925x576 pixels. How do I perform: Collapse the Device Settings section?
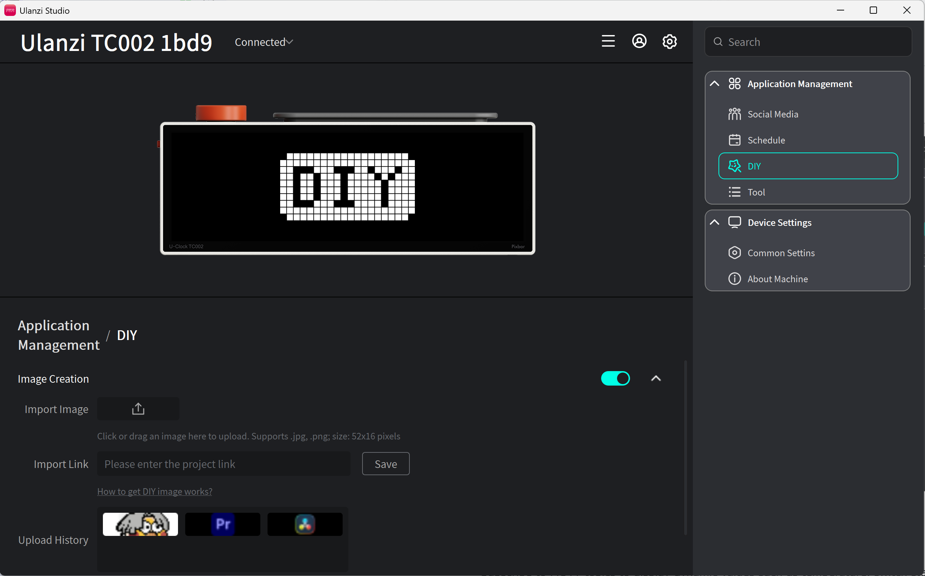[715, 222]
